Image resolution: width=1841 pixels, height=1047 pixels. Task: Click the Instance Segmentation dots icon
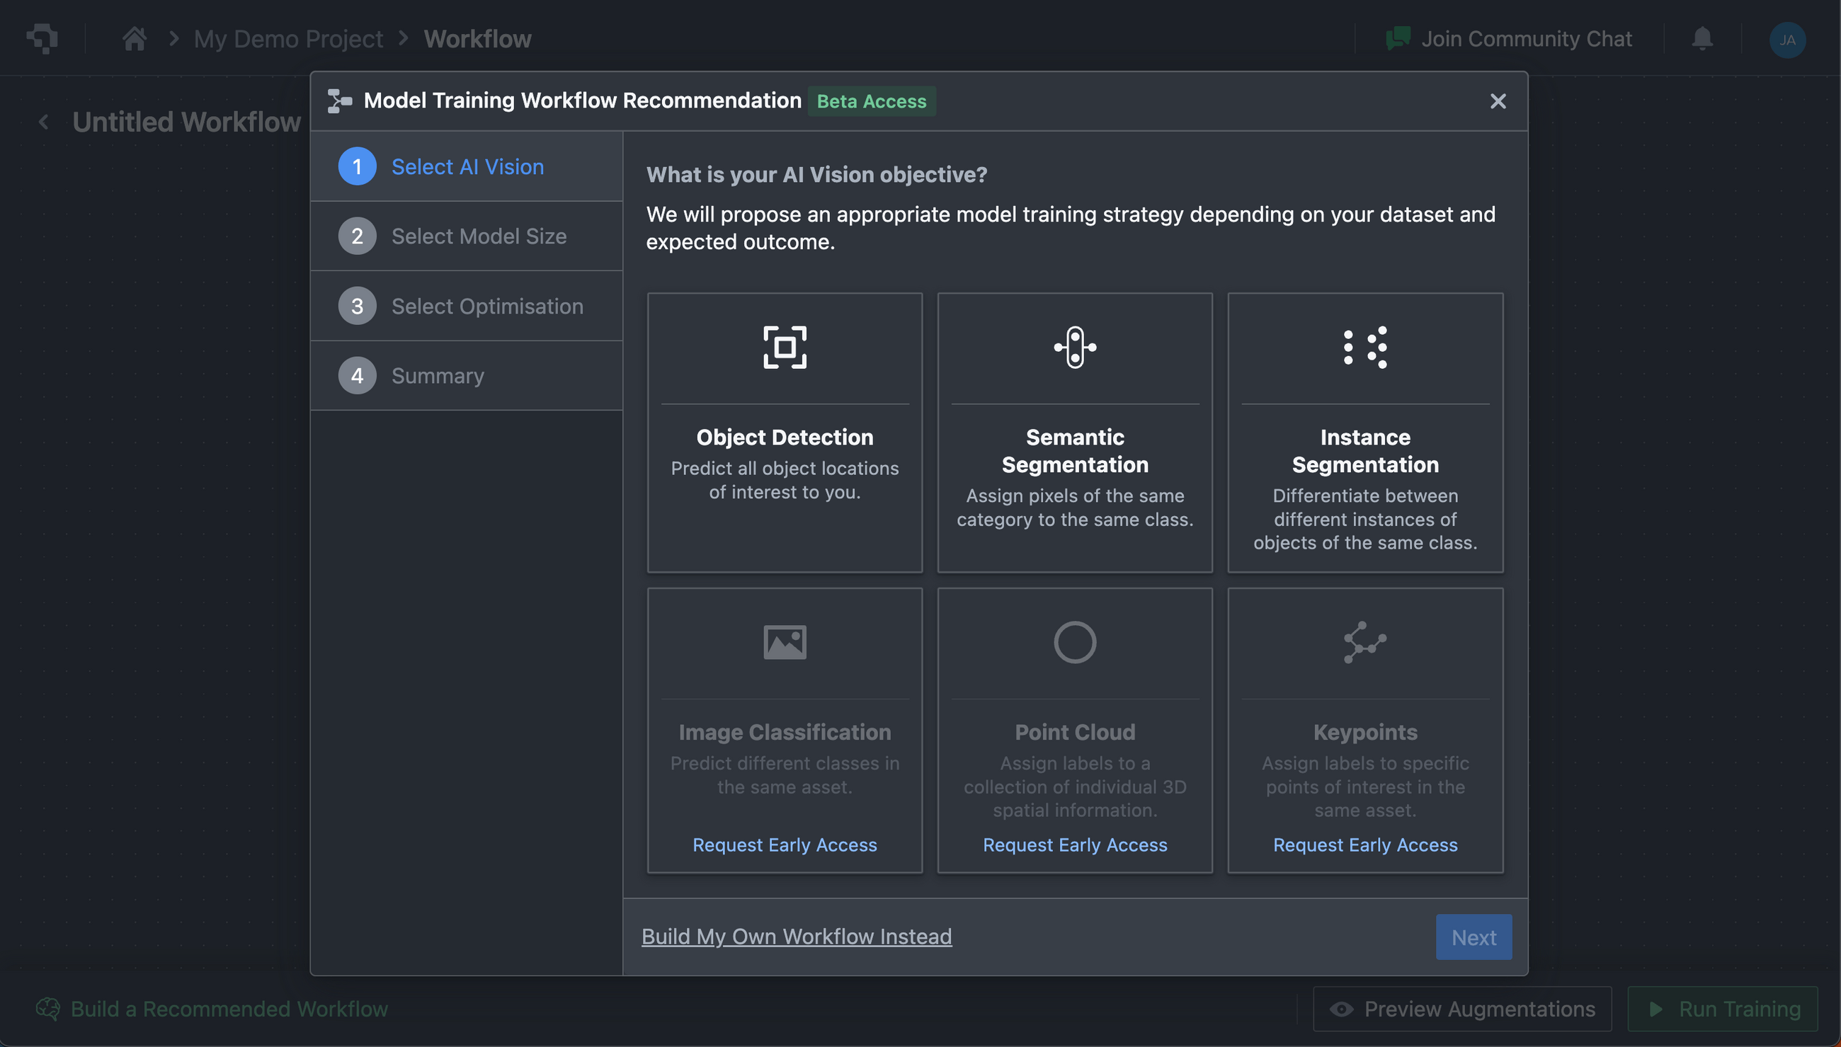(1364, 348)
